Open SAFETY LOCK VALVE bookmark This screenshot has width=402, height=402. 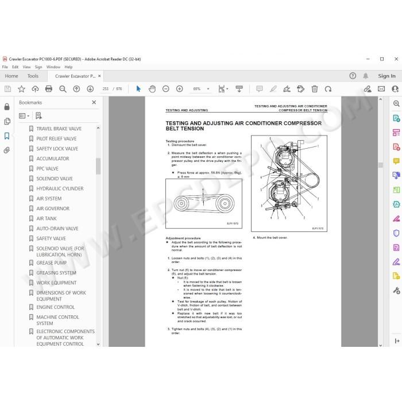point(57,149)
